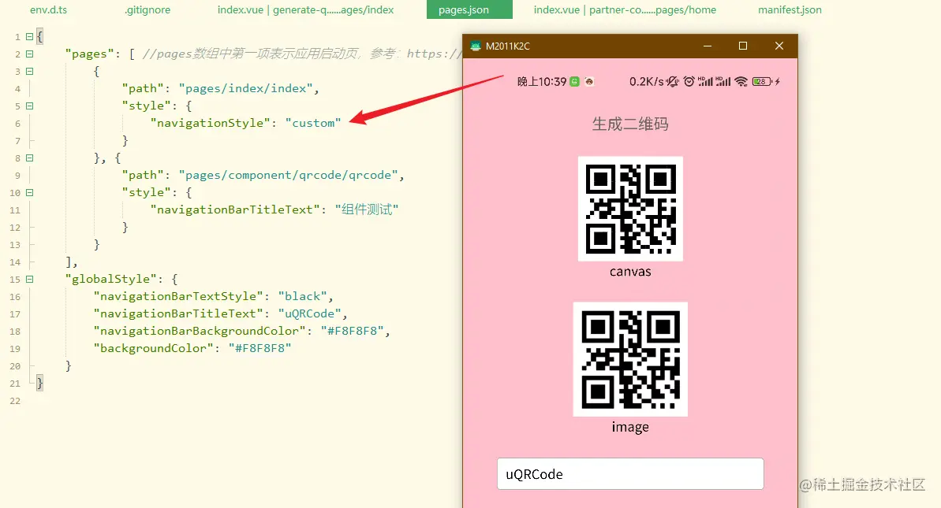
Task: Close the M2011K2C window
Action: pos(779,46)
